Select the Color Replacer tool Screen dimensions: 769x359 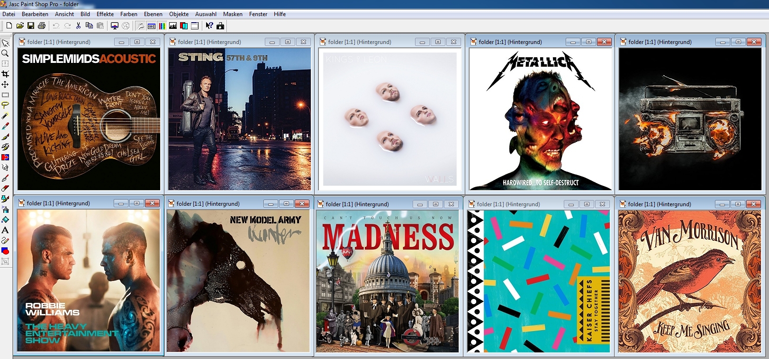pyautogui.click(x=5, y=158)
